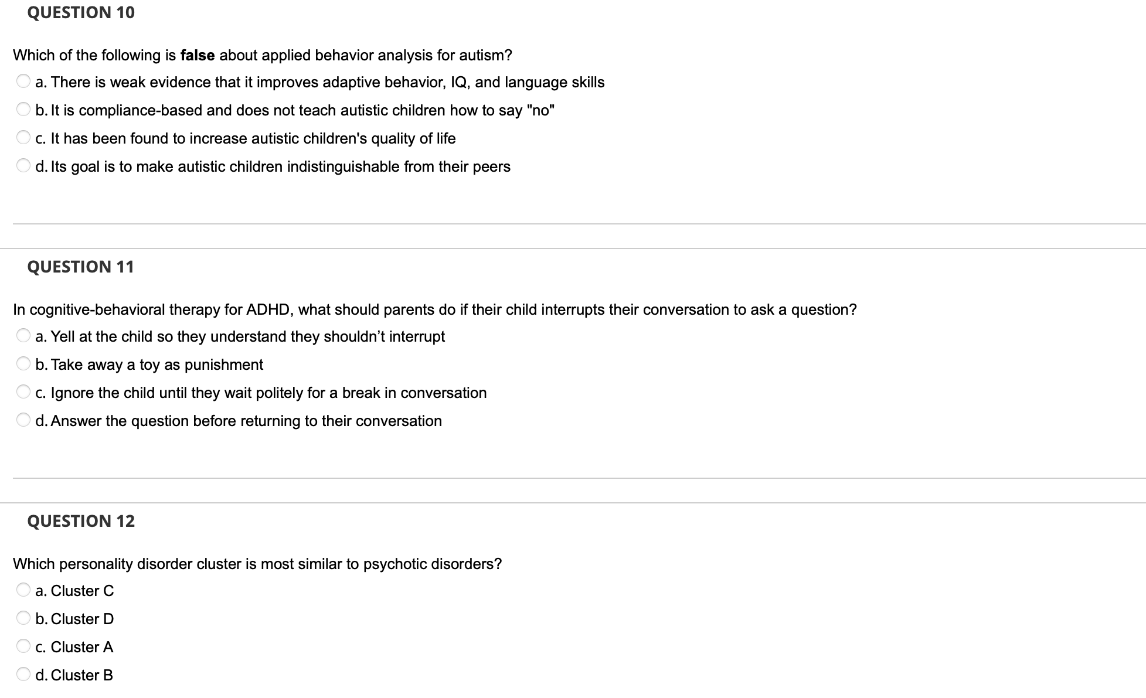Screen dimensions: 1146x698
Task: Click the QUESTION 11 heading
Action: pyautogui.click(x=80, y=267)
